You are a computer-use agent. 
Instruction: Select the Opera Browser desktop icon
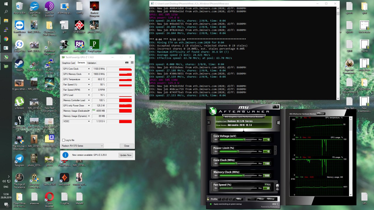[49, 200]
